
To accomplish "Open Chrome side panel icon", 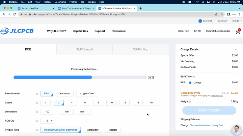I will tap(228, 14).
